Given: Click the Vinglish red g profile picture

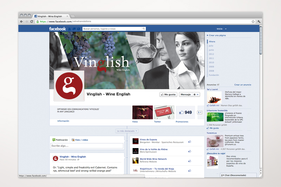Looking at the screenshot, I should click(x=69, y=86).
